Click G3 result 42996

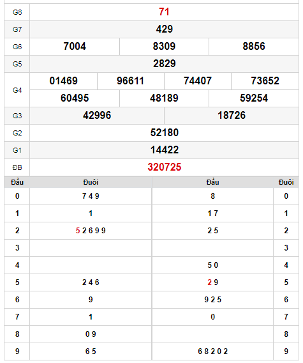(x=97, y=115)
